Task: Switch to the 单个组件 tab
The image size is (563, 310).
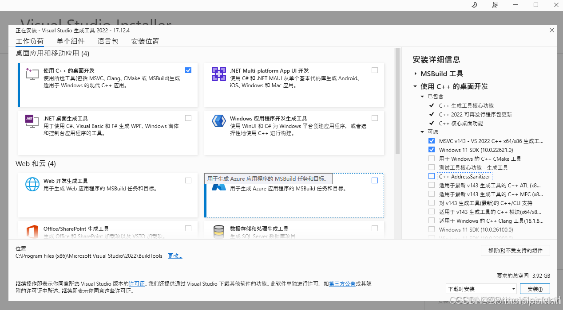Action: (71, 42)
